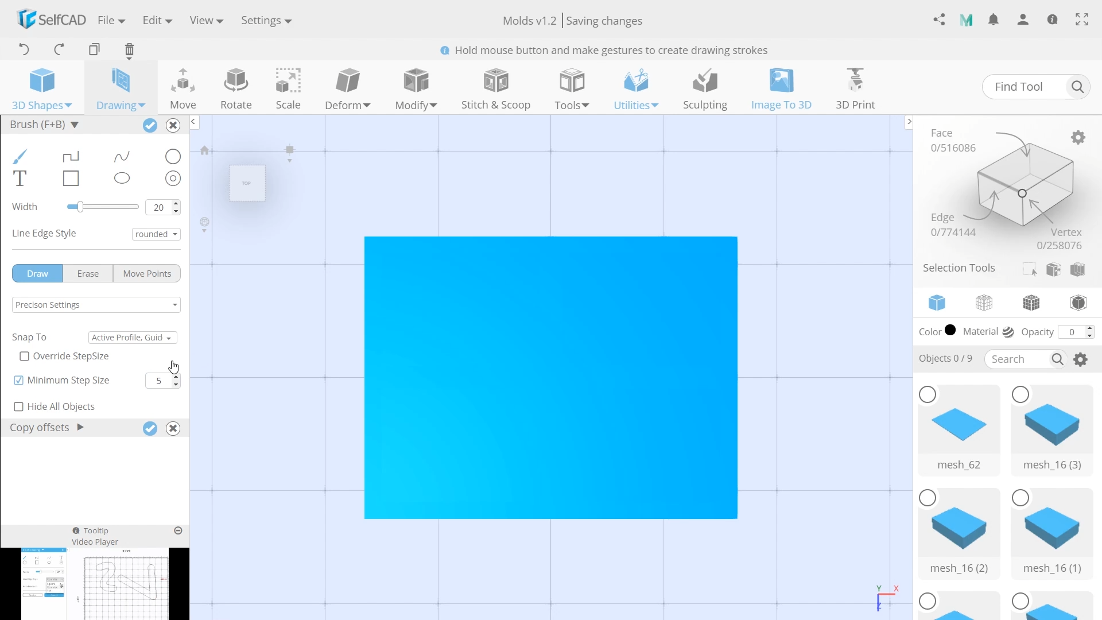Select the mesh_16 (3) object radio

[x=1020, y=395]
